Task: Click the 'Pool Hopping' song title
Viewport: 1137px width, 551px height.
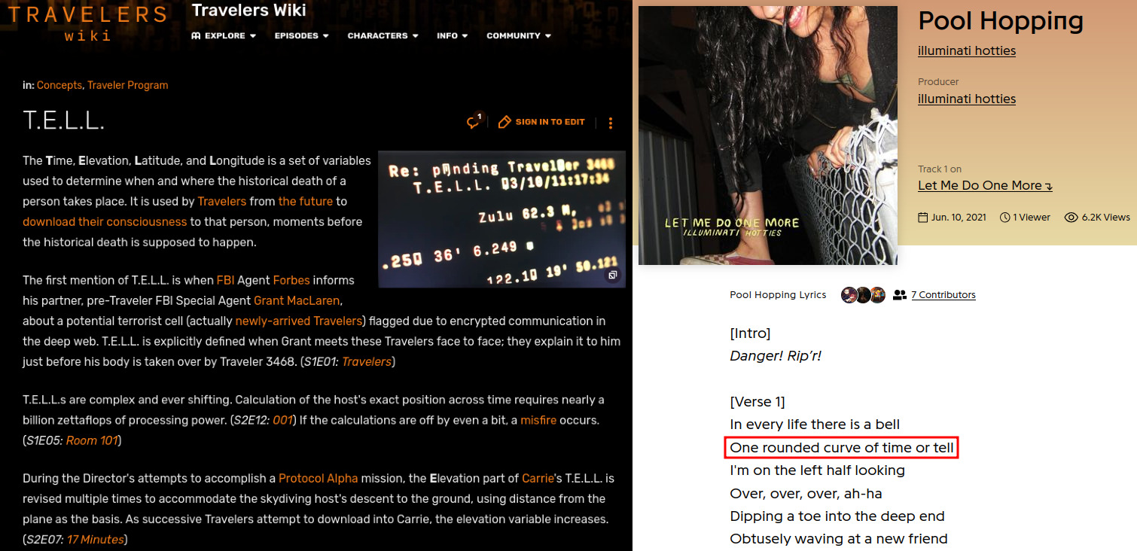Action: point(1001,20)
